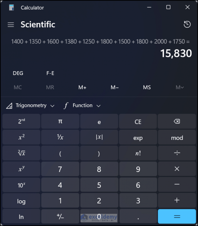
Task: Click the square root key
Action: pyautogui.click(x=21, y=153)
